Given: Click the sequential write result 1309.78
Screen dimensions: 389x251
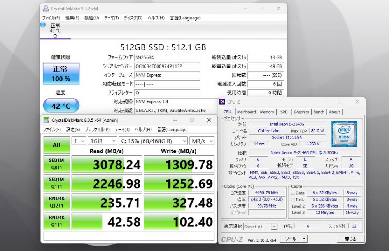Looking at the screenshot, I should tap(179, 164).
